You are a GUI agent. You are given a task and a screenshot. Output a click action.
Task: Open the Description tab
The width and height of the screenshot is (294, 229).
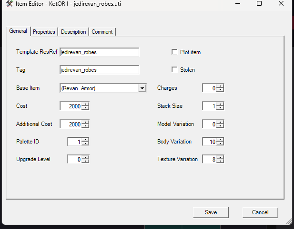(73, 32)
